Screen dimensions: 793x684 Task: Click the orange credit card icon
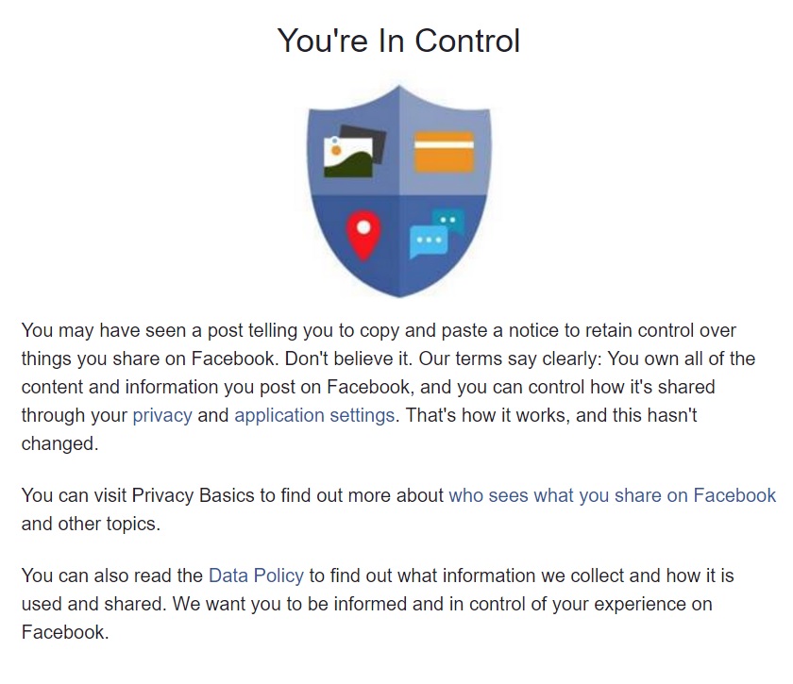point(444,152)
